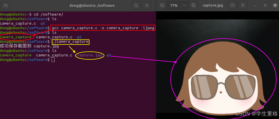Image resolution: width=279 pixels, height=119 pixels.
Task: Zoom out in the image viewer
Action: [x=162, y=5]
